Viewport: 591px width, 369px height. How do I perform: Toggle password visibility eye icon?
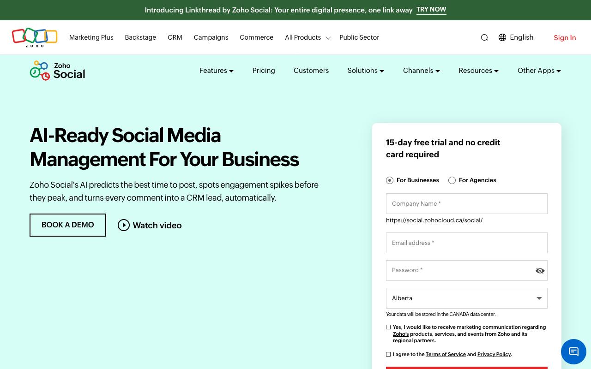540,271
